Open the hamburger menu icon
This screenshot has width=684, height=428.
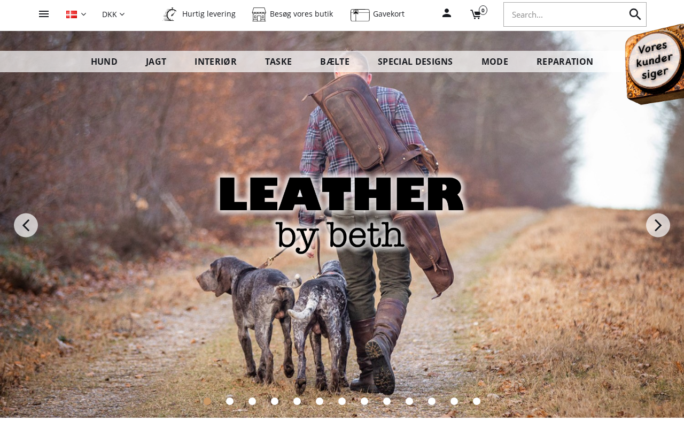click(x=44, y=14)
